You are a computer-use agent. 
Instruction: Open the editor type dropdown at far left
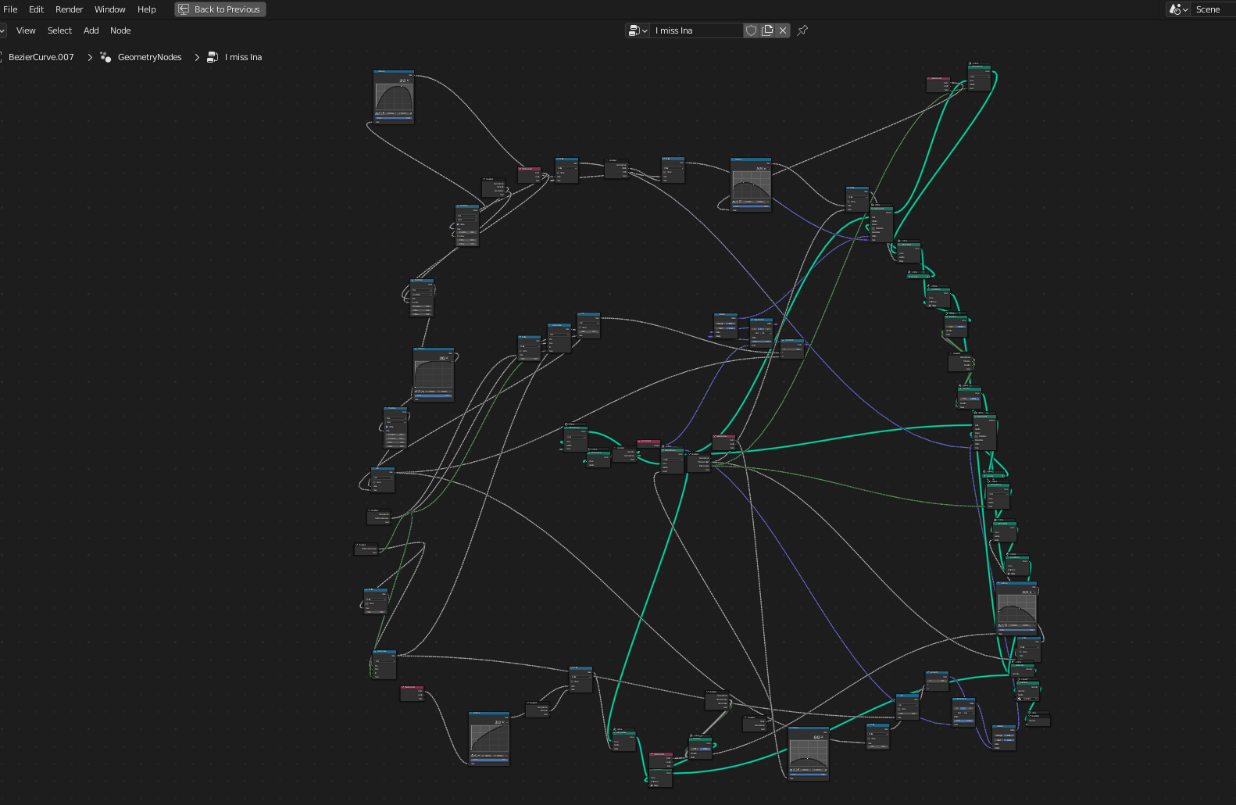coord(2,30)
